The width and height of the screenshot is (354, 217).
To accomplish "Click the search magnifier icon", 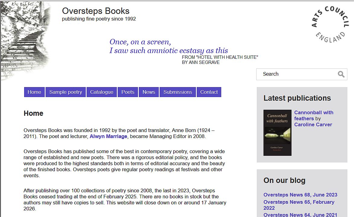I will coord(341,74).
